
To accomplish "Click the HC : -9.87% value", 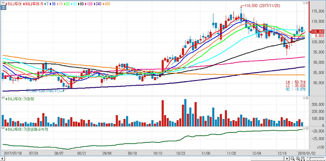I will tap(296, 89).
